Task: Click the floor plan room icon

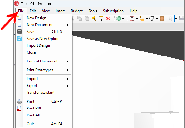Action: click(x=132, y=19)
